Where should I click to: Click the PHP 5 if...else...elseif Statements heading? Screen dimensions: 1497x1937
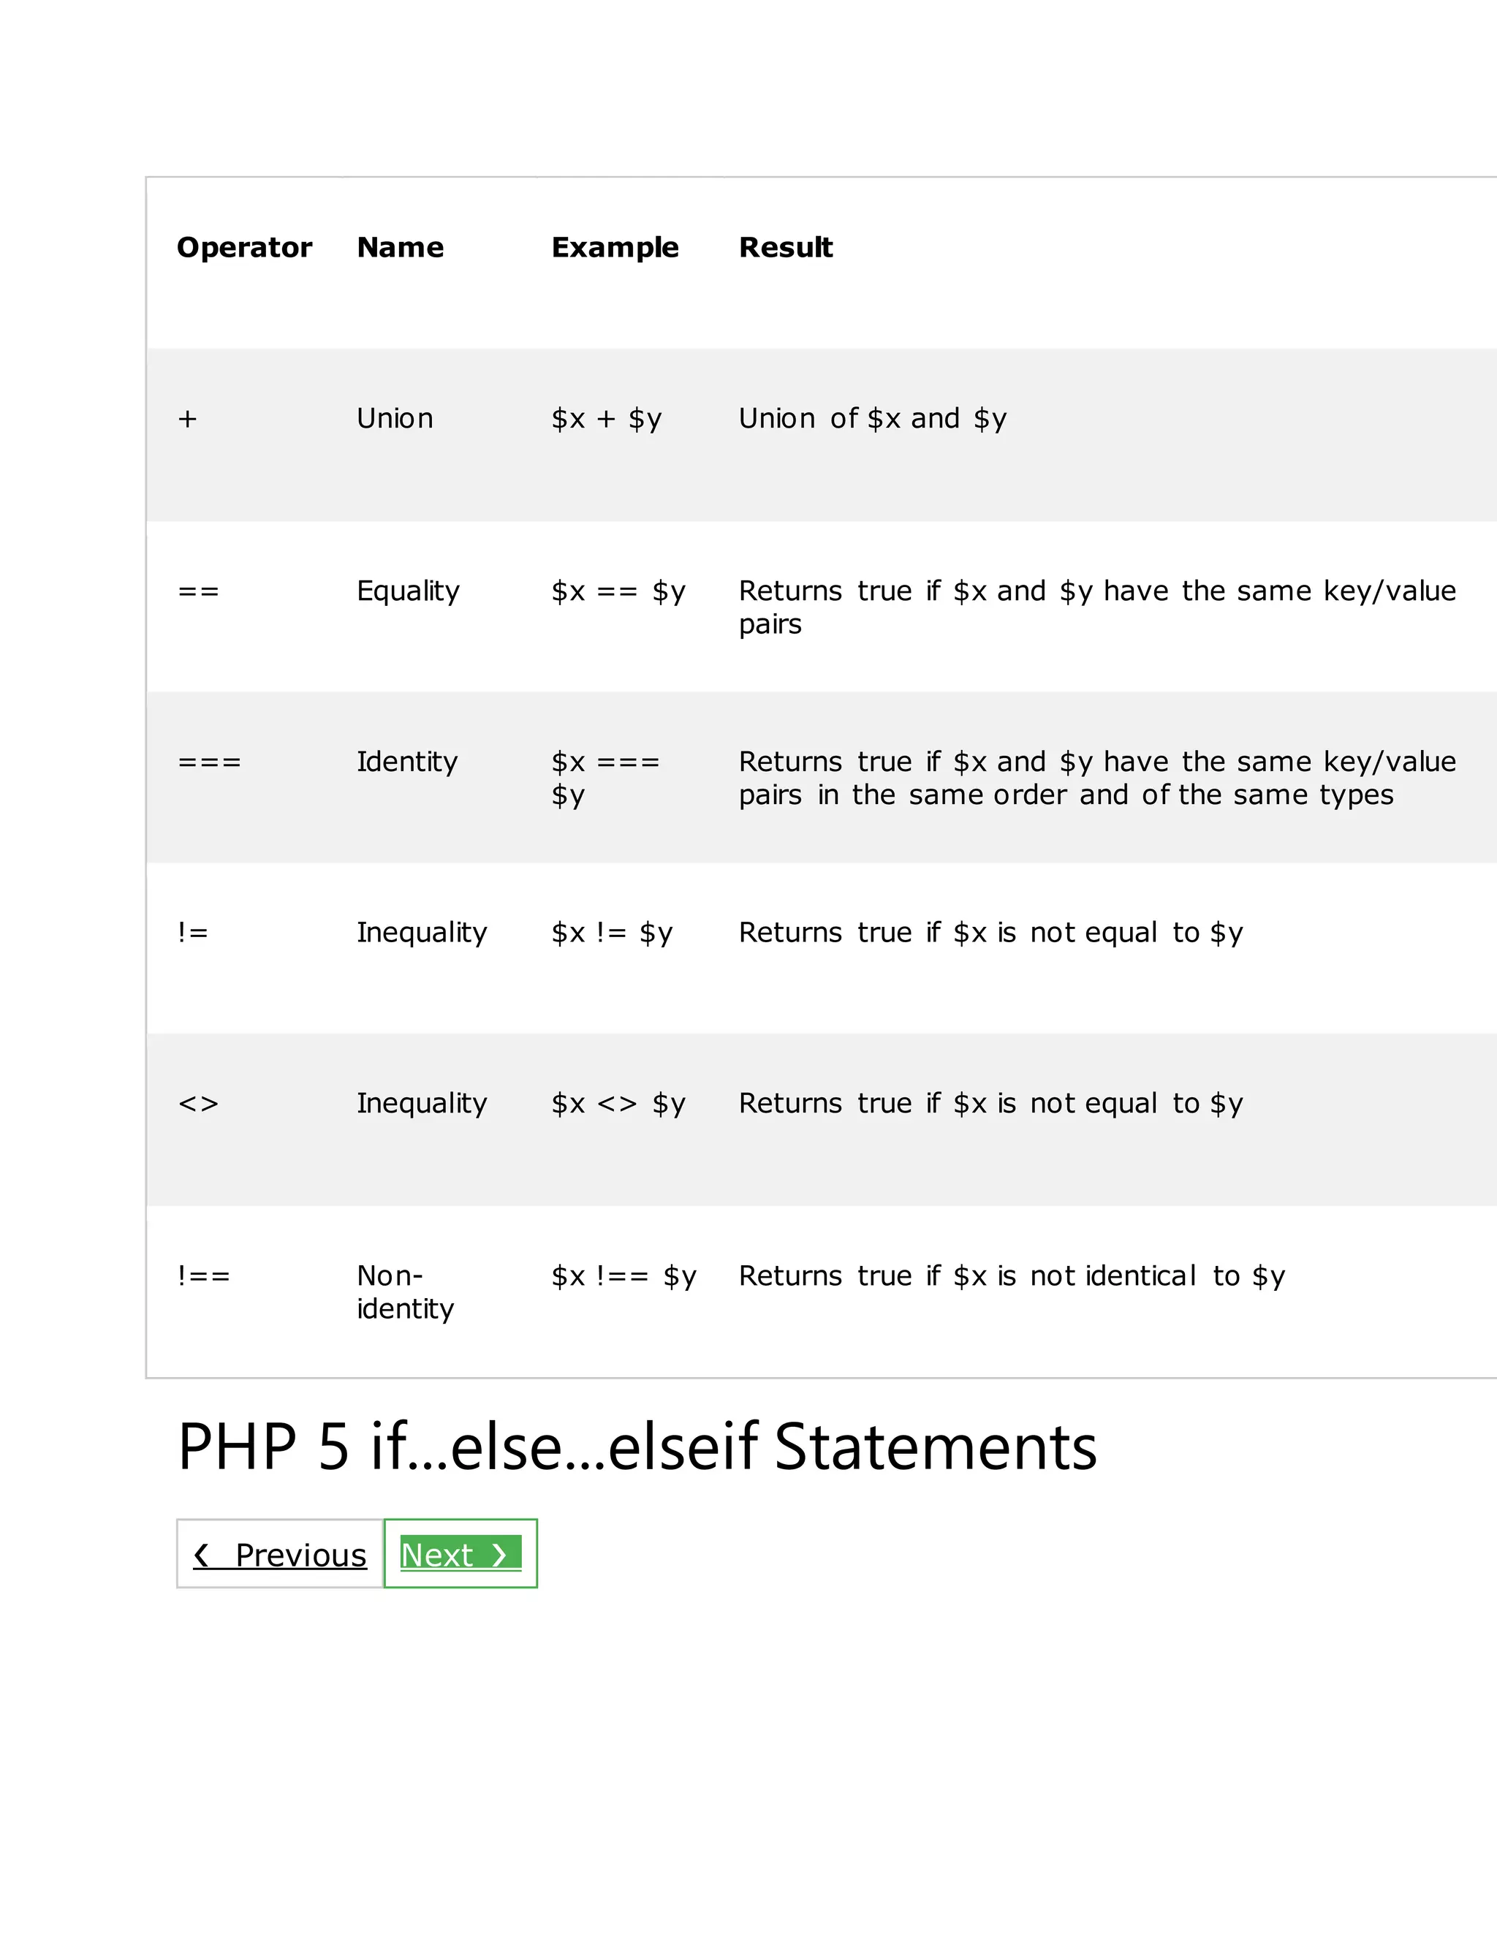(x=637, y=1447)
